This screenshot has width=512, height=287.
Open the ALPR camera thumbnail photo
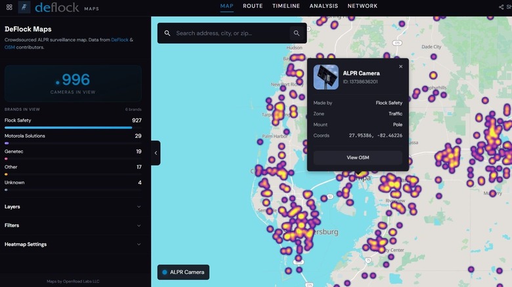326,77
